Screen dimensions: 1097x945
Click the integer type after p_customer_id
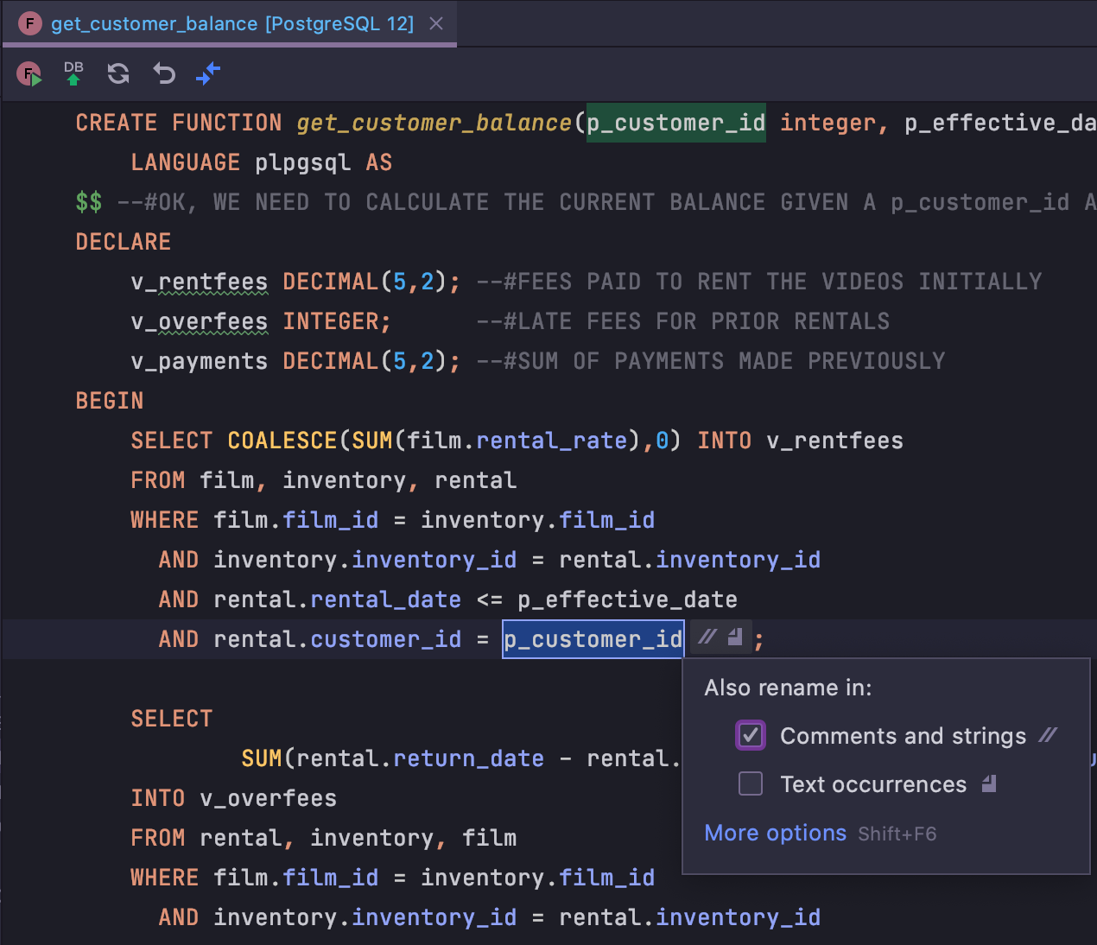829,123
